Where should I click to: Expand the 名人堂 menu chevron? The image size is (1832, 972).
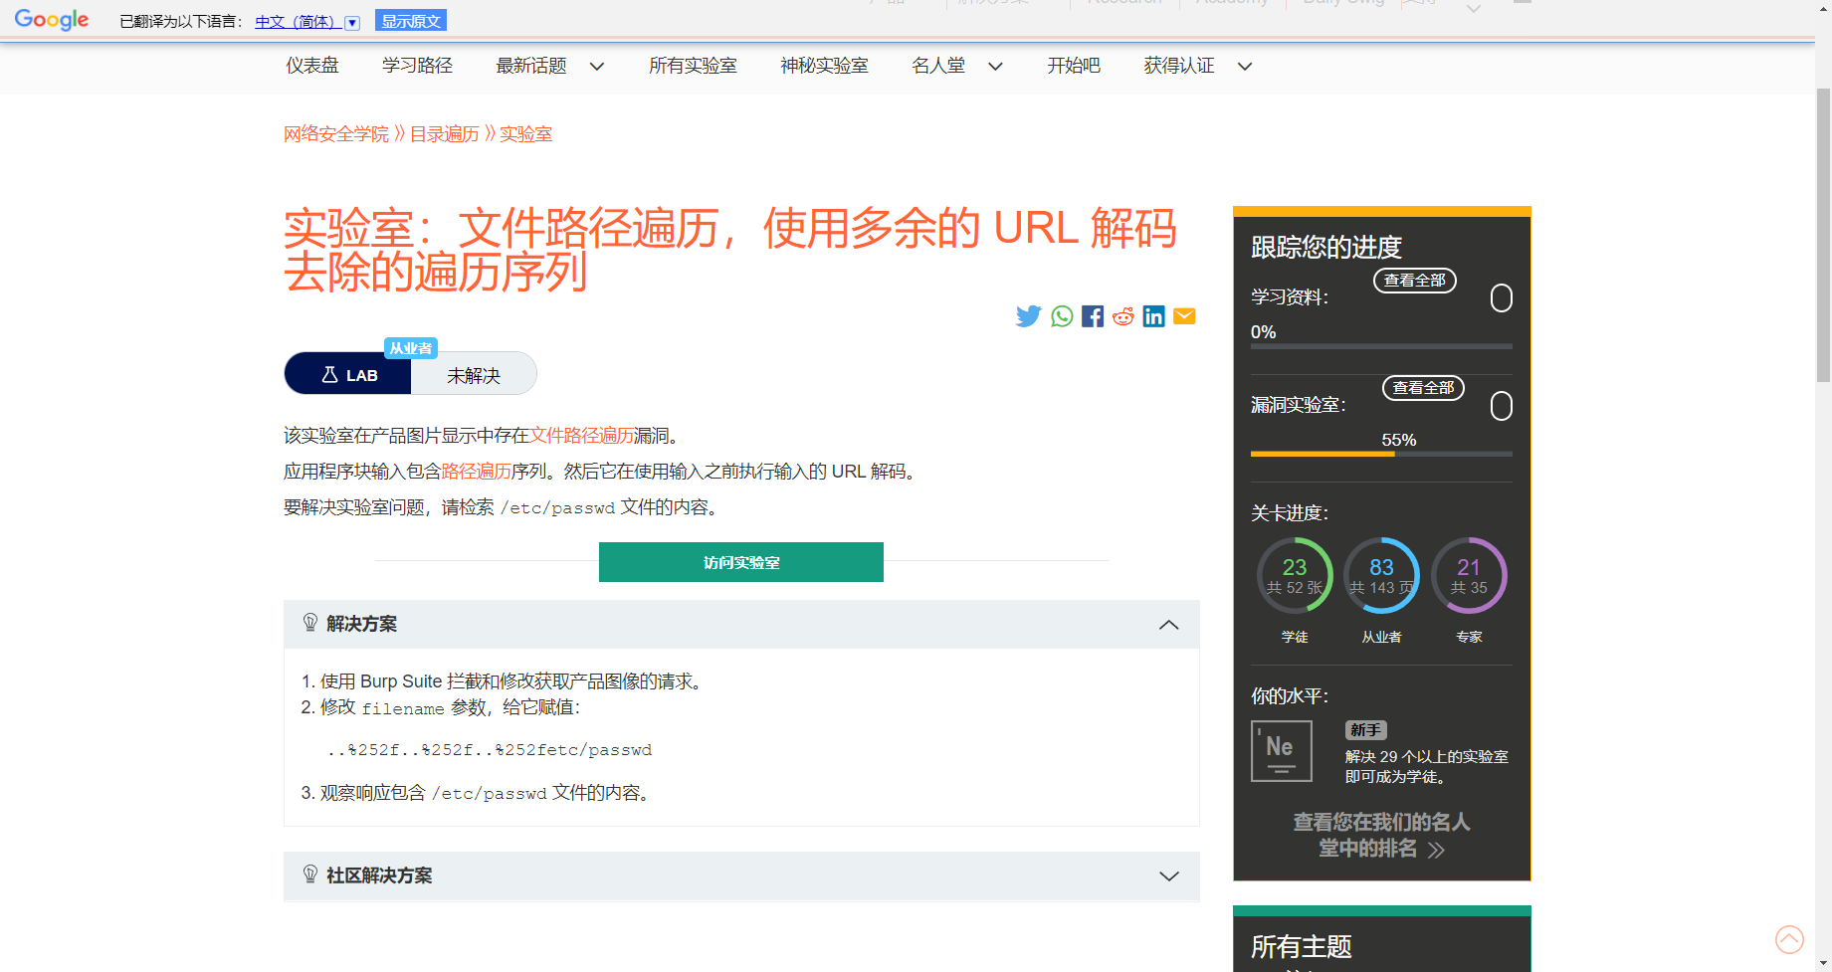click(995, 67)
